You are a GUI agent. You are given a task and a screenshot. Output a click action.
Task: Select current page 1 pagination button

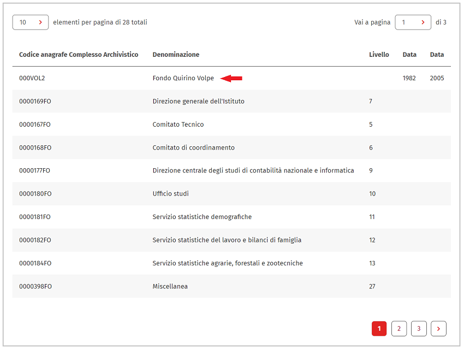(x=379, y=329)
